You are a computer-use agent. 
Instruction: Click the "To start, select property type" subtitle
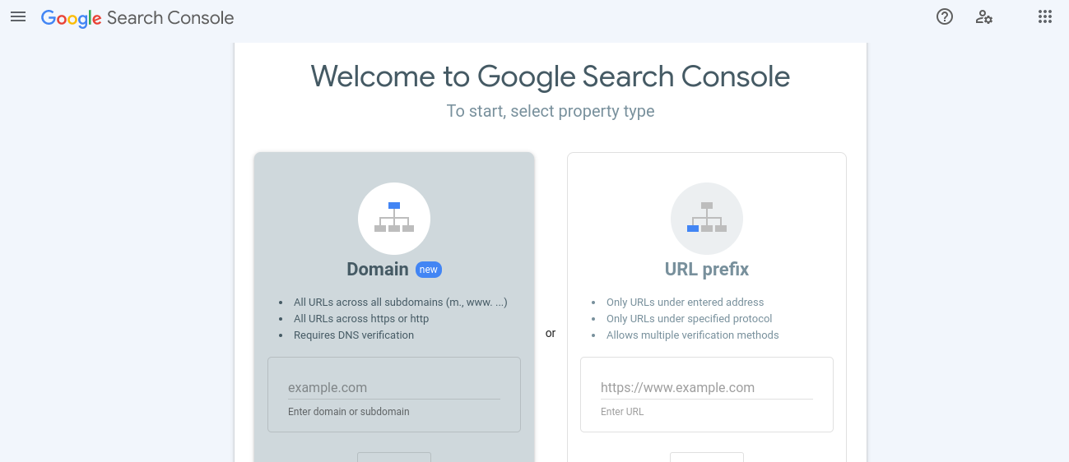coord(551,111)
